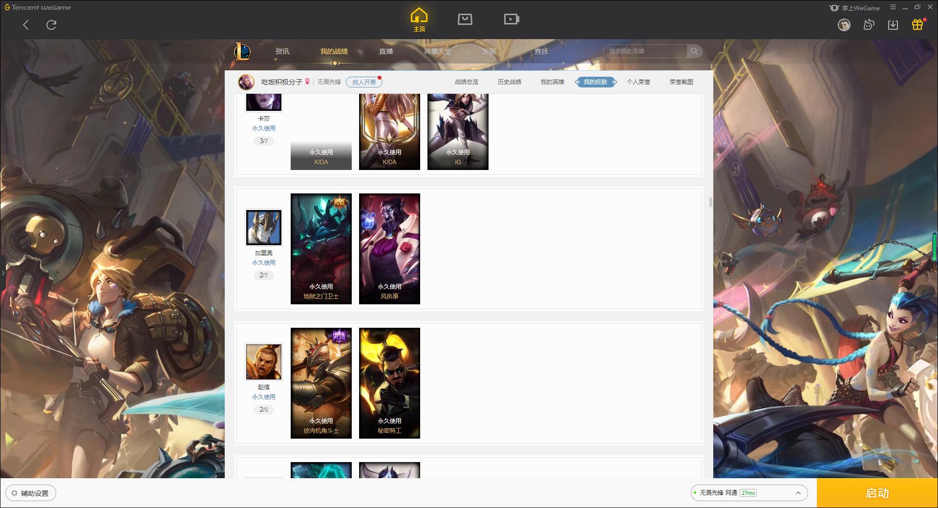Click the 加里奥 champion name
This screenshot has height=508, width=938.
pyautogui.click(x=264, y=253)
